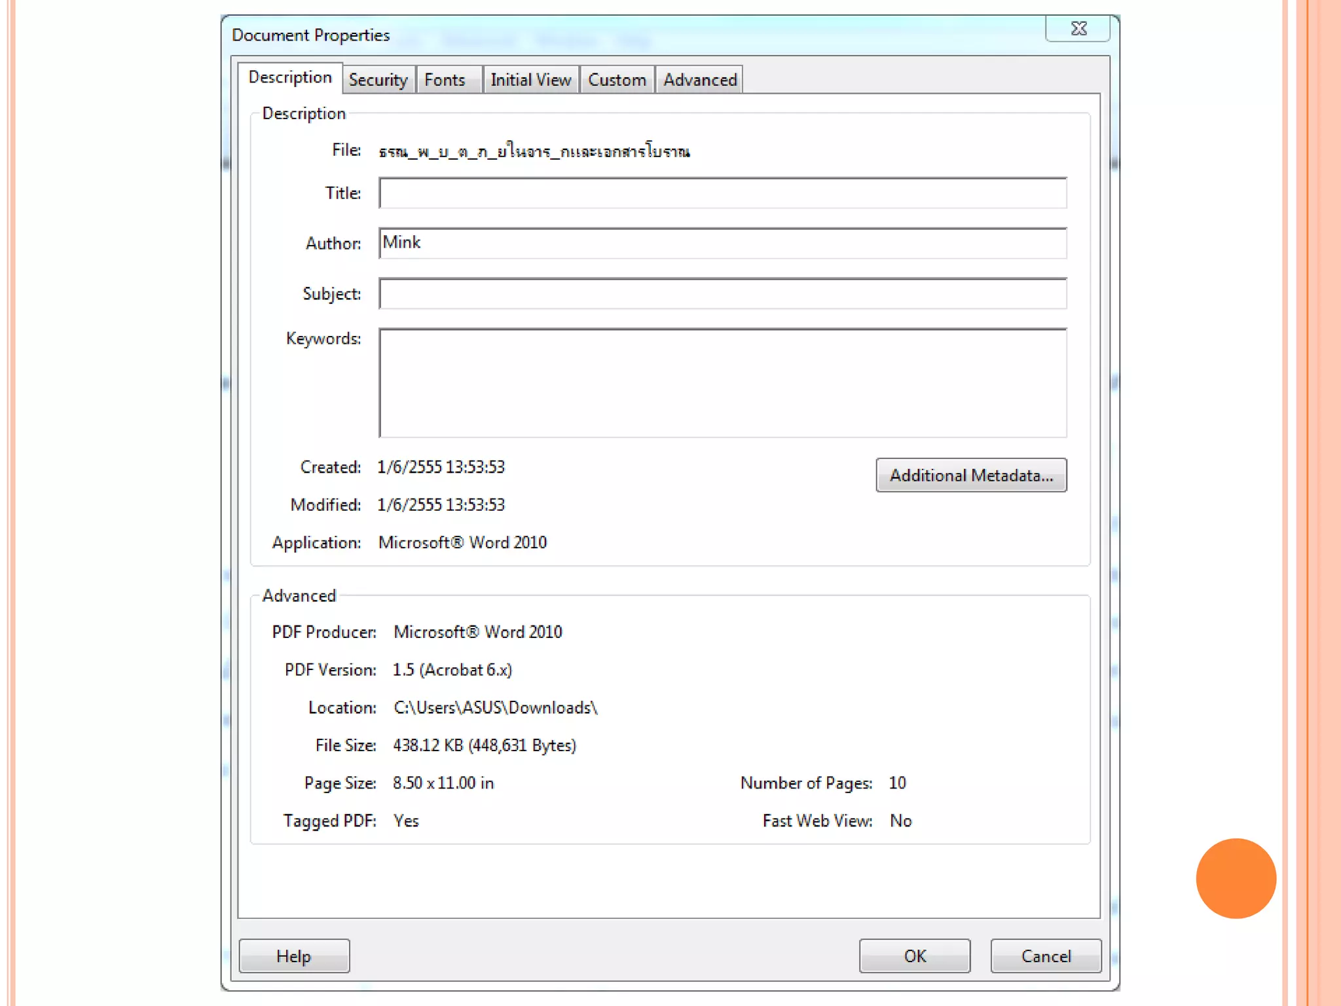
Task: Open Additional Metadata dialog
Action: coord(971,475)
